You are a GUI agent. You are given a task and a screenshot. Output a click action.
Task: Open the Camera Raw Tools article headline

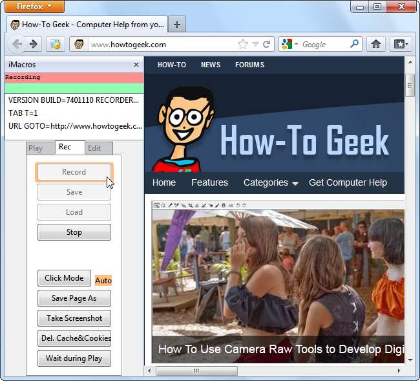281,349
